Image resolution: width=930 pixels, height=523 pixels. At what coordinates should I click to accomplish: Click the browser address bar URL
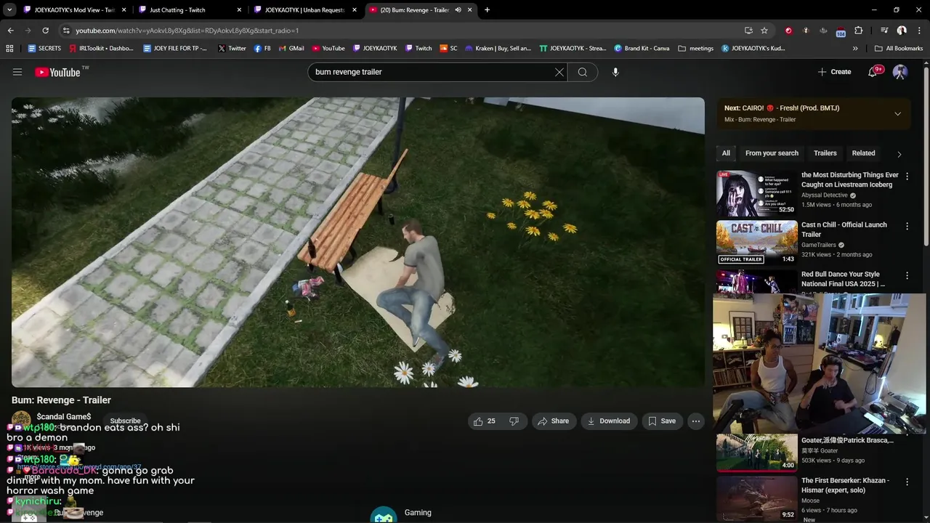point(187,31)
